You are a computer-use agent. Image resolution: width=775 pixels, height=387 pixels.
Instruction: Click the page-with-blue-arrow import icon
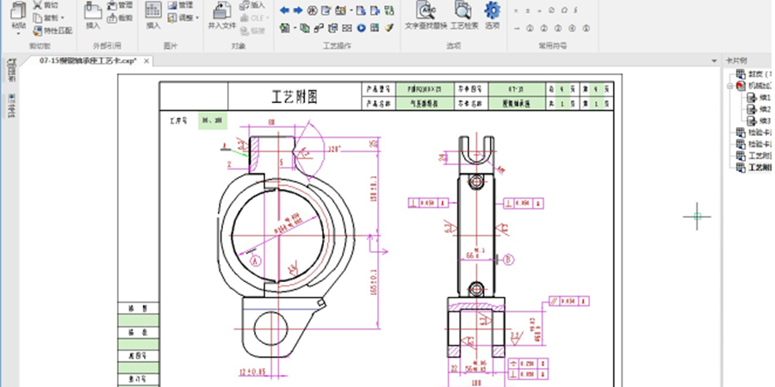click(x=362, y=10)
